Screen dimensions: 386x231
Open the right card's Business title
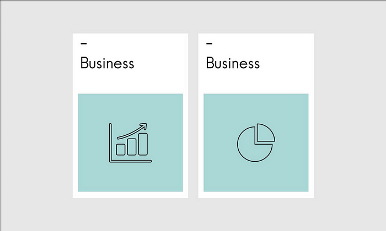click(233, 63)
